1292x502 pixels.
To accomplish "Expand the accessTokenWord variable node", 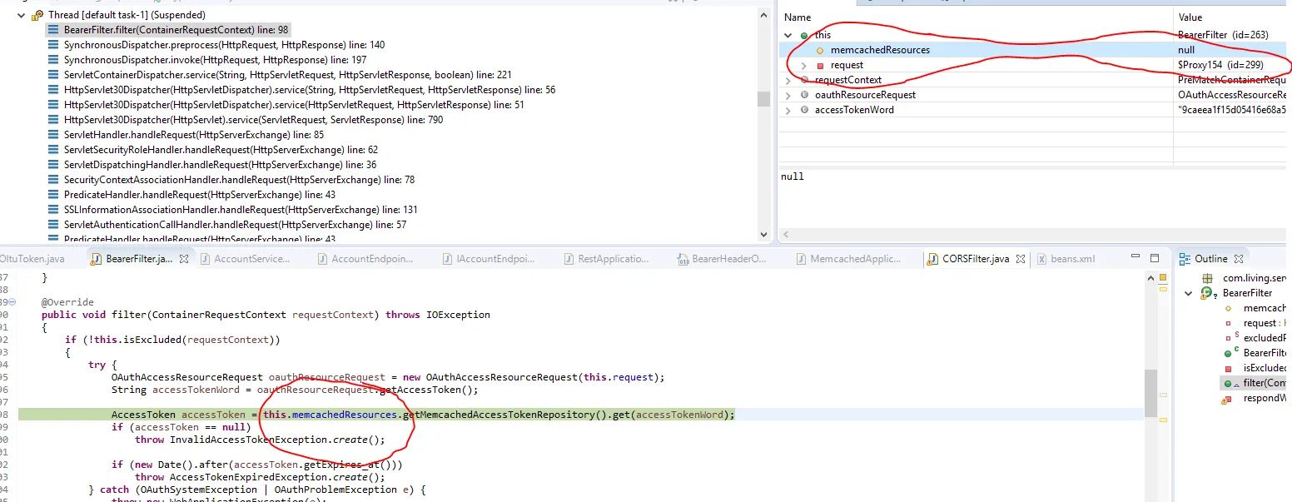I will 788,110.
